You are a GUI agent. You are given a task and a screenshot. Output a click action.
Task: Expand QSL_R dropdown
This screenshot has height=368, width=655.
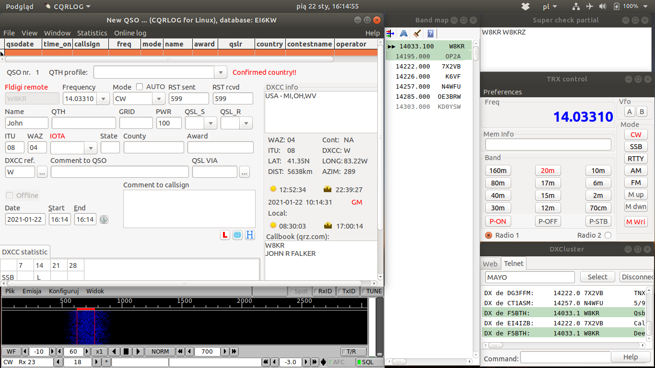246,123
